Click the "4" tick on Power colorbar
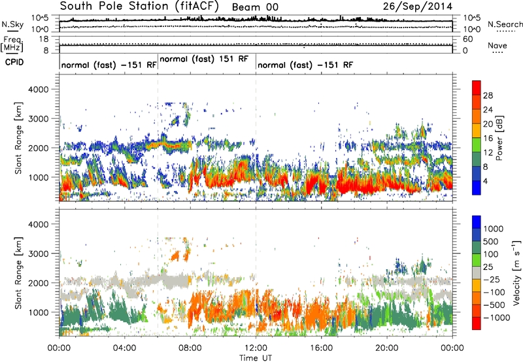 tap(485, 182)
